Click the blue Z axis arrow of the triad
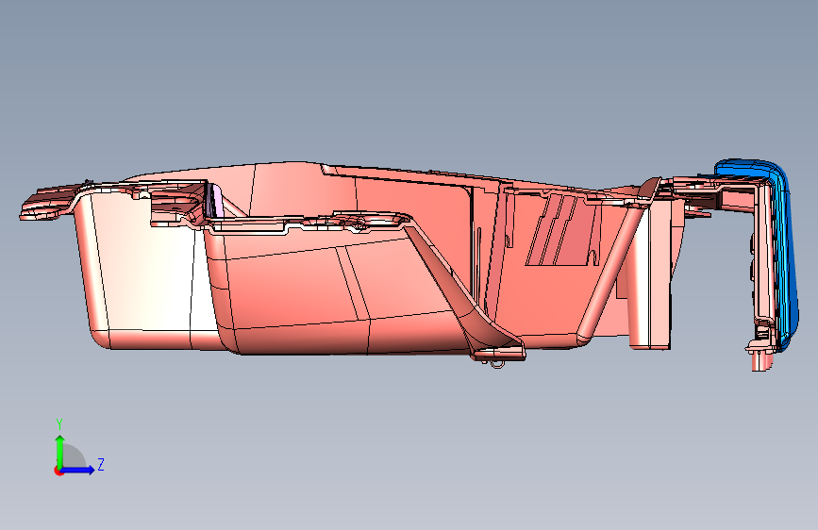This screenshot has height=530, width=818. [78, 470]
